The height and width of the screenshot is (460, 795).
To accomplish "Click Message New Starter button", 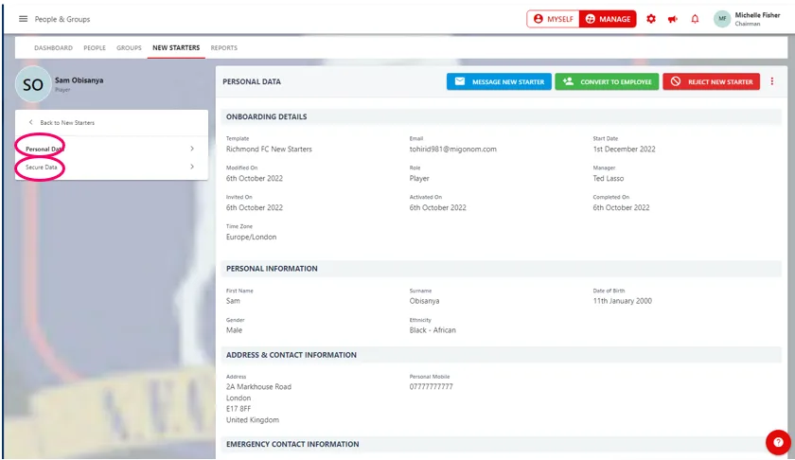I will tap(499, 81).
